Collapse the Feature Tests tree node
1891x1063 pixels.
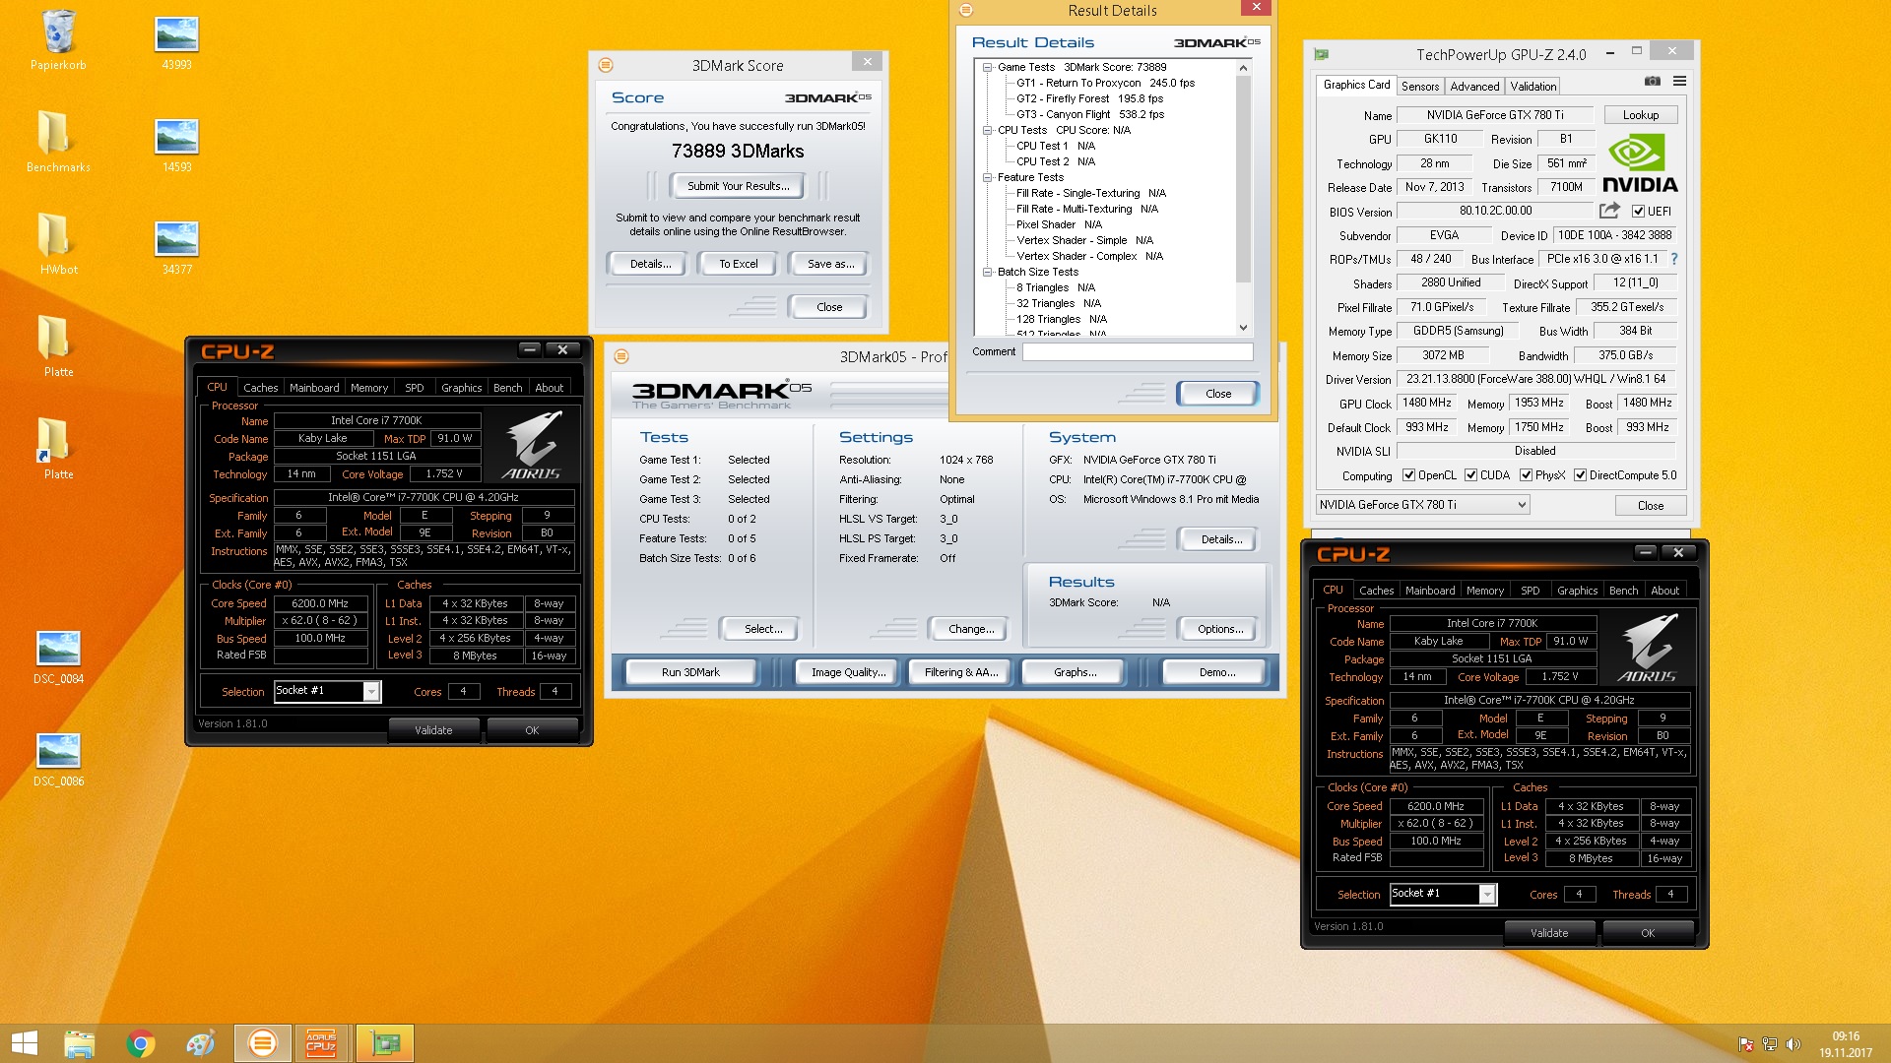(x=987, y=177)
